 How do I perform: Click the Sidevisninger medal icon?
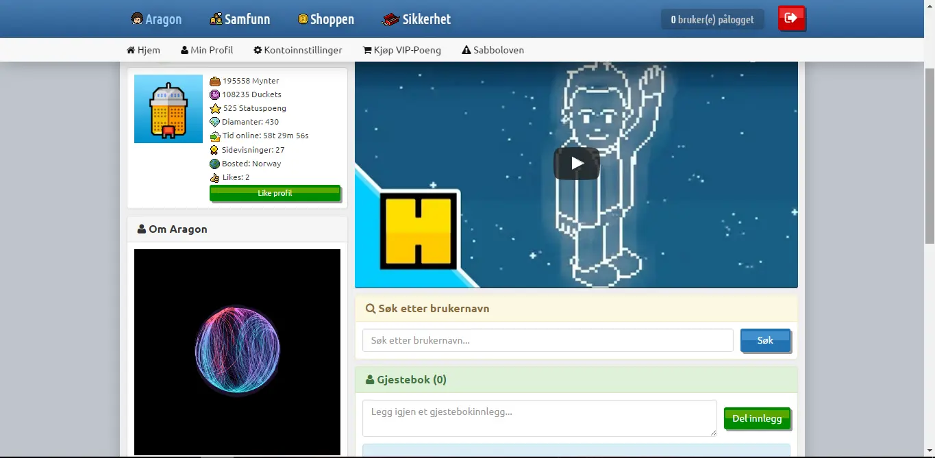click(x=214, y=150)
